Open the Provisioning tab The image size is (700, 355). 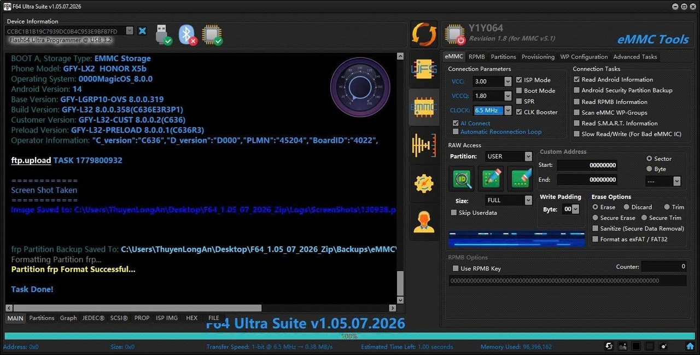[538, 57]
